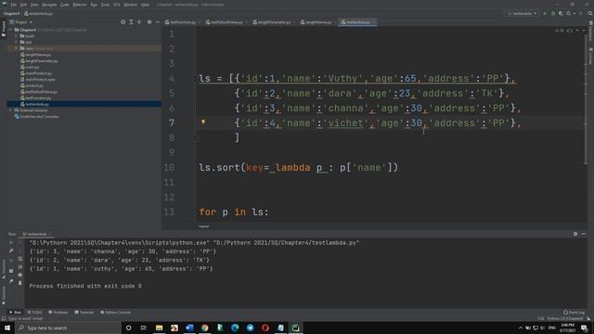Open the VCS menu
The image size is (594, 334).
click(117, 5)
